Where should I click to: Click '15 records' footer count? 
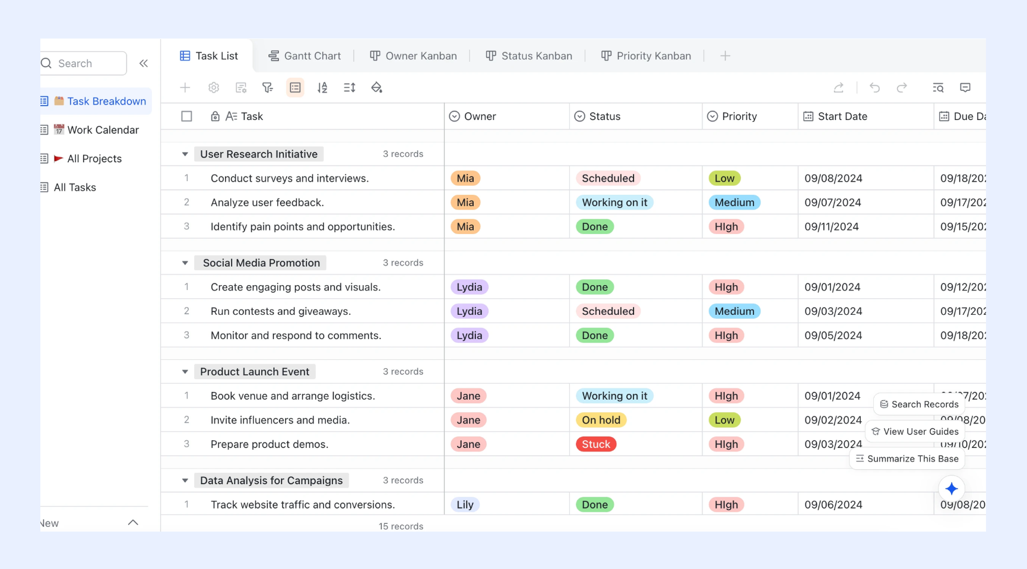tap(401, 526)
